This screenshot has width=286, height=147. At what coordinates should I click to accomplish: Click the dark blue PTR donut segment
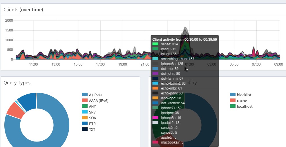coord(28,101)
